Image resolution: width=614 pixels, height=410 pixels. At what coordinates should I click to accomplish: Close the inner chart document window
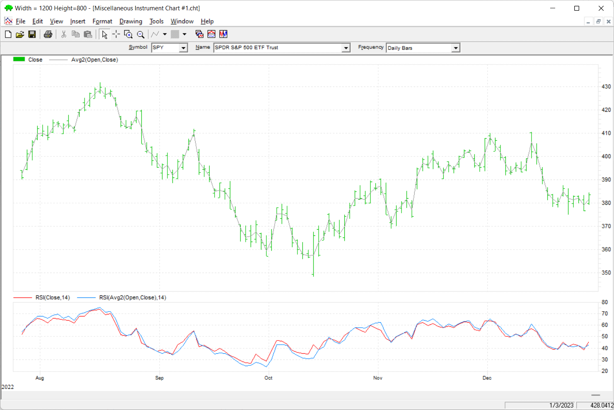click(609, 22)
